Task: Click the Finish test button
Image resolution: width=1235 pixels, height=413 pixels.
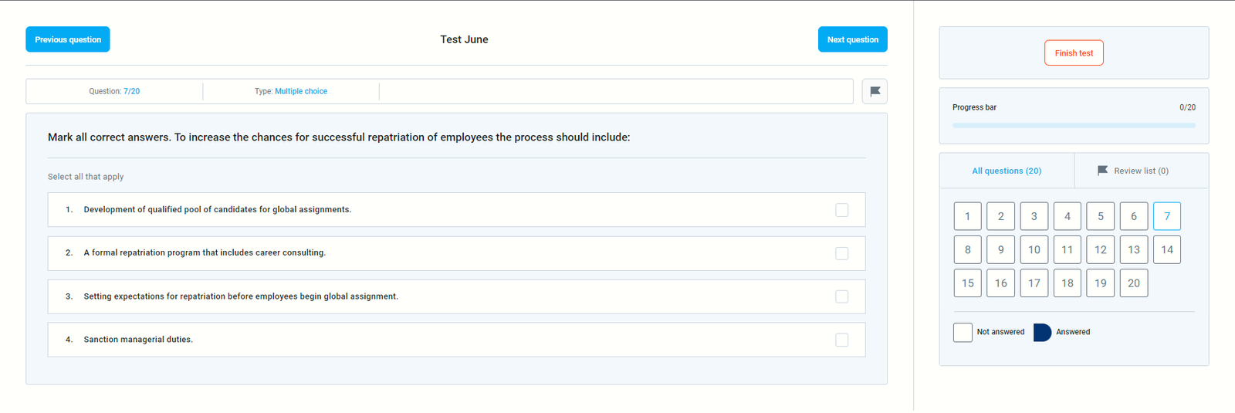Action: coord(1074,53)
